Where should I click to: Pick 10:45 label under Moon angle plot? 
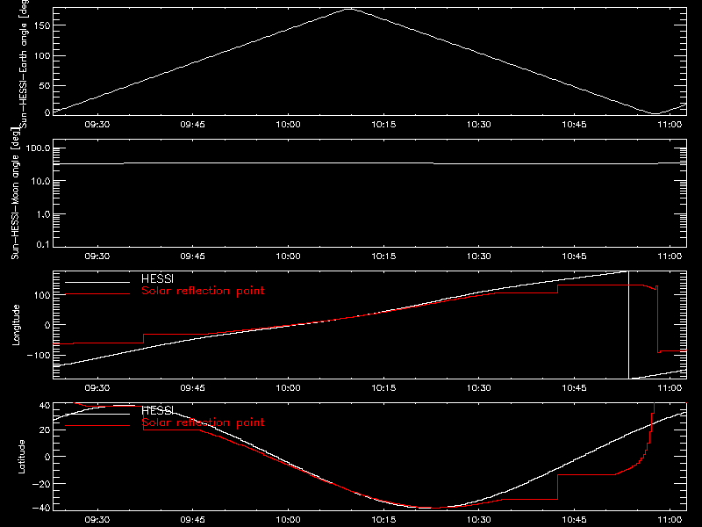574,256
